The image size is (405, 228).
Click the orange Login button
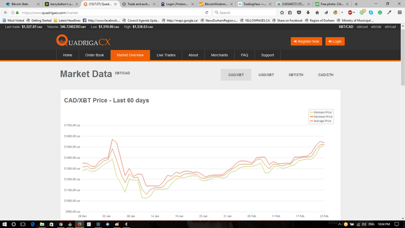pos(335,41)
